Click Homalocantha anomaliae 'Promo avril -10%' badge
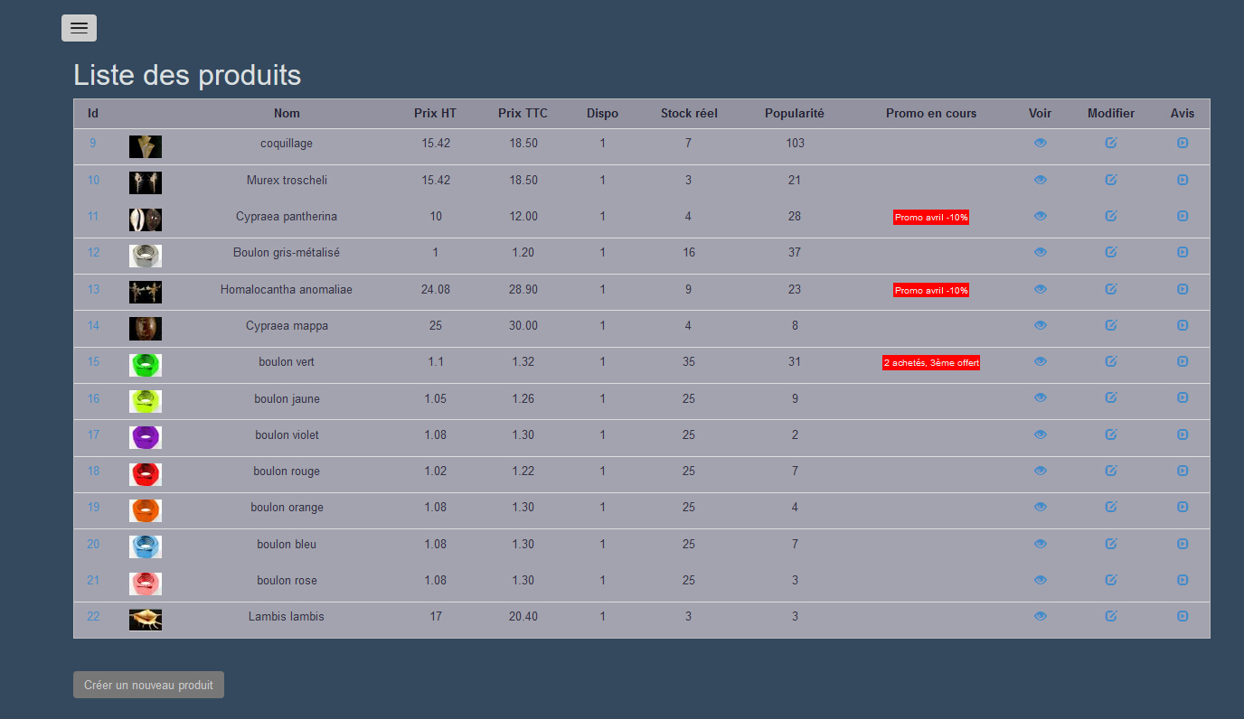Image resolution: width=1244 pixels, height=719 pixels. click(931, 290)
